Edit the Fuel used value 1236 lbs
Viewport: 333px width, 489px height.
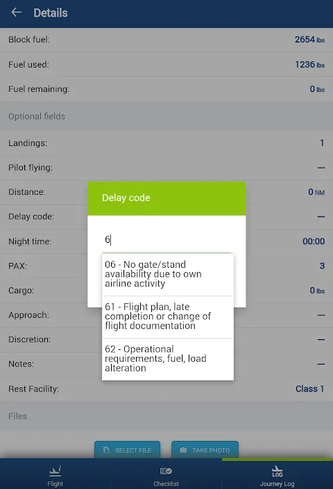tap(309, 65)
